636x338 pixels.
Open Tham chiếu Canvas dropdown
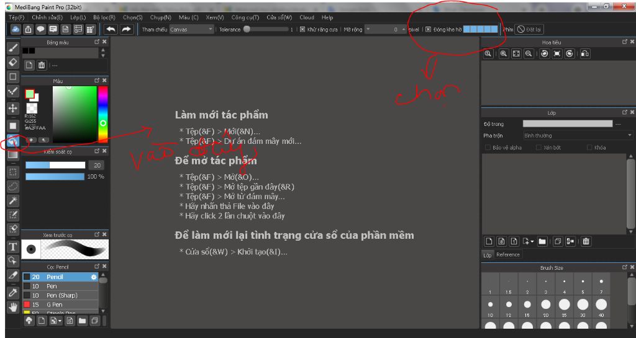tap(191, 29)
